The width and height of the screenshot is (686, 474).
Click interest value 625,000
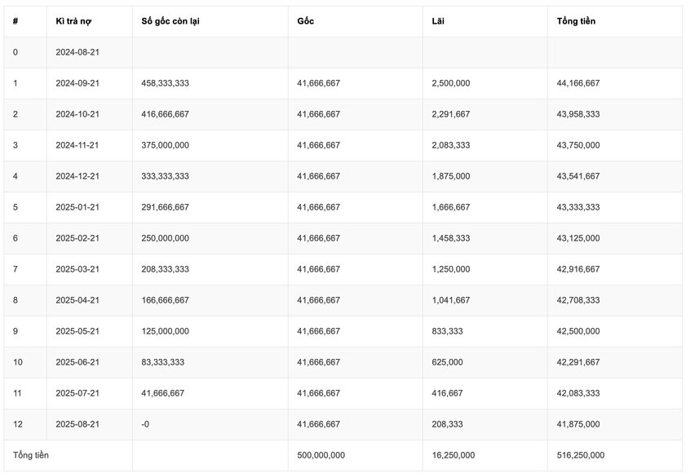pos(448,362)
